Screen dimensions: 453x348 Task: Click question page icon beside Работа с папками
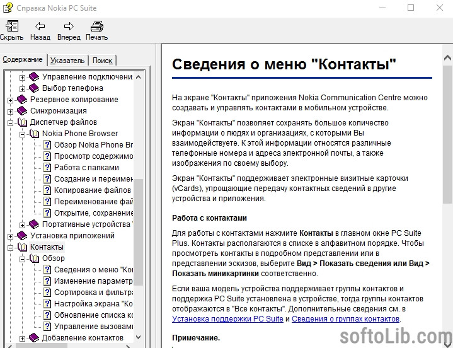pyautogui.click(x=47, y=168)
